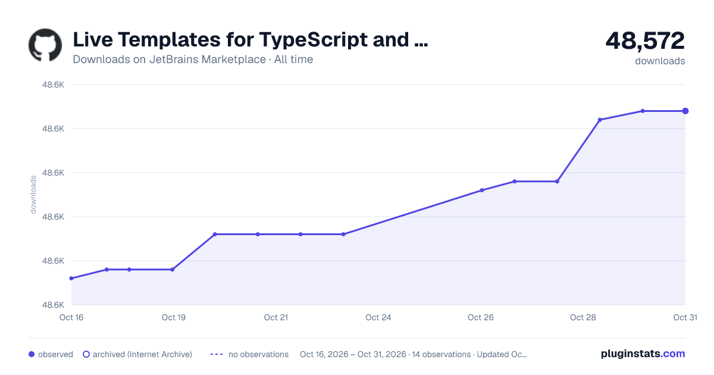Click the hollow 'archived' legend circle
Viewport: 714px width, 375px height.
point(86,354)
